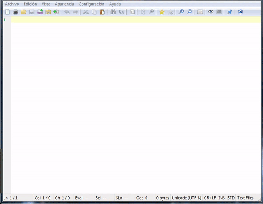
Task: Open the Configuración menu
Action: coord(92,4)
